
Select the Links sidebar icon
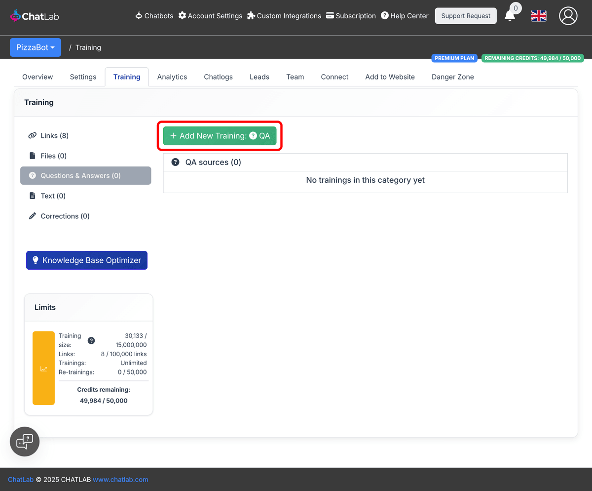pos(33,135)
